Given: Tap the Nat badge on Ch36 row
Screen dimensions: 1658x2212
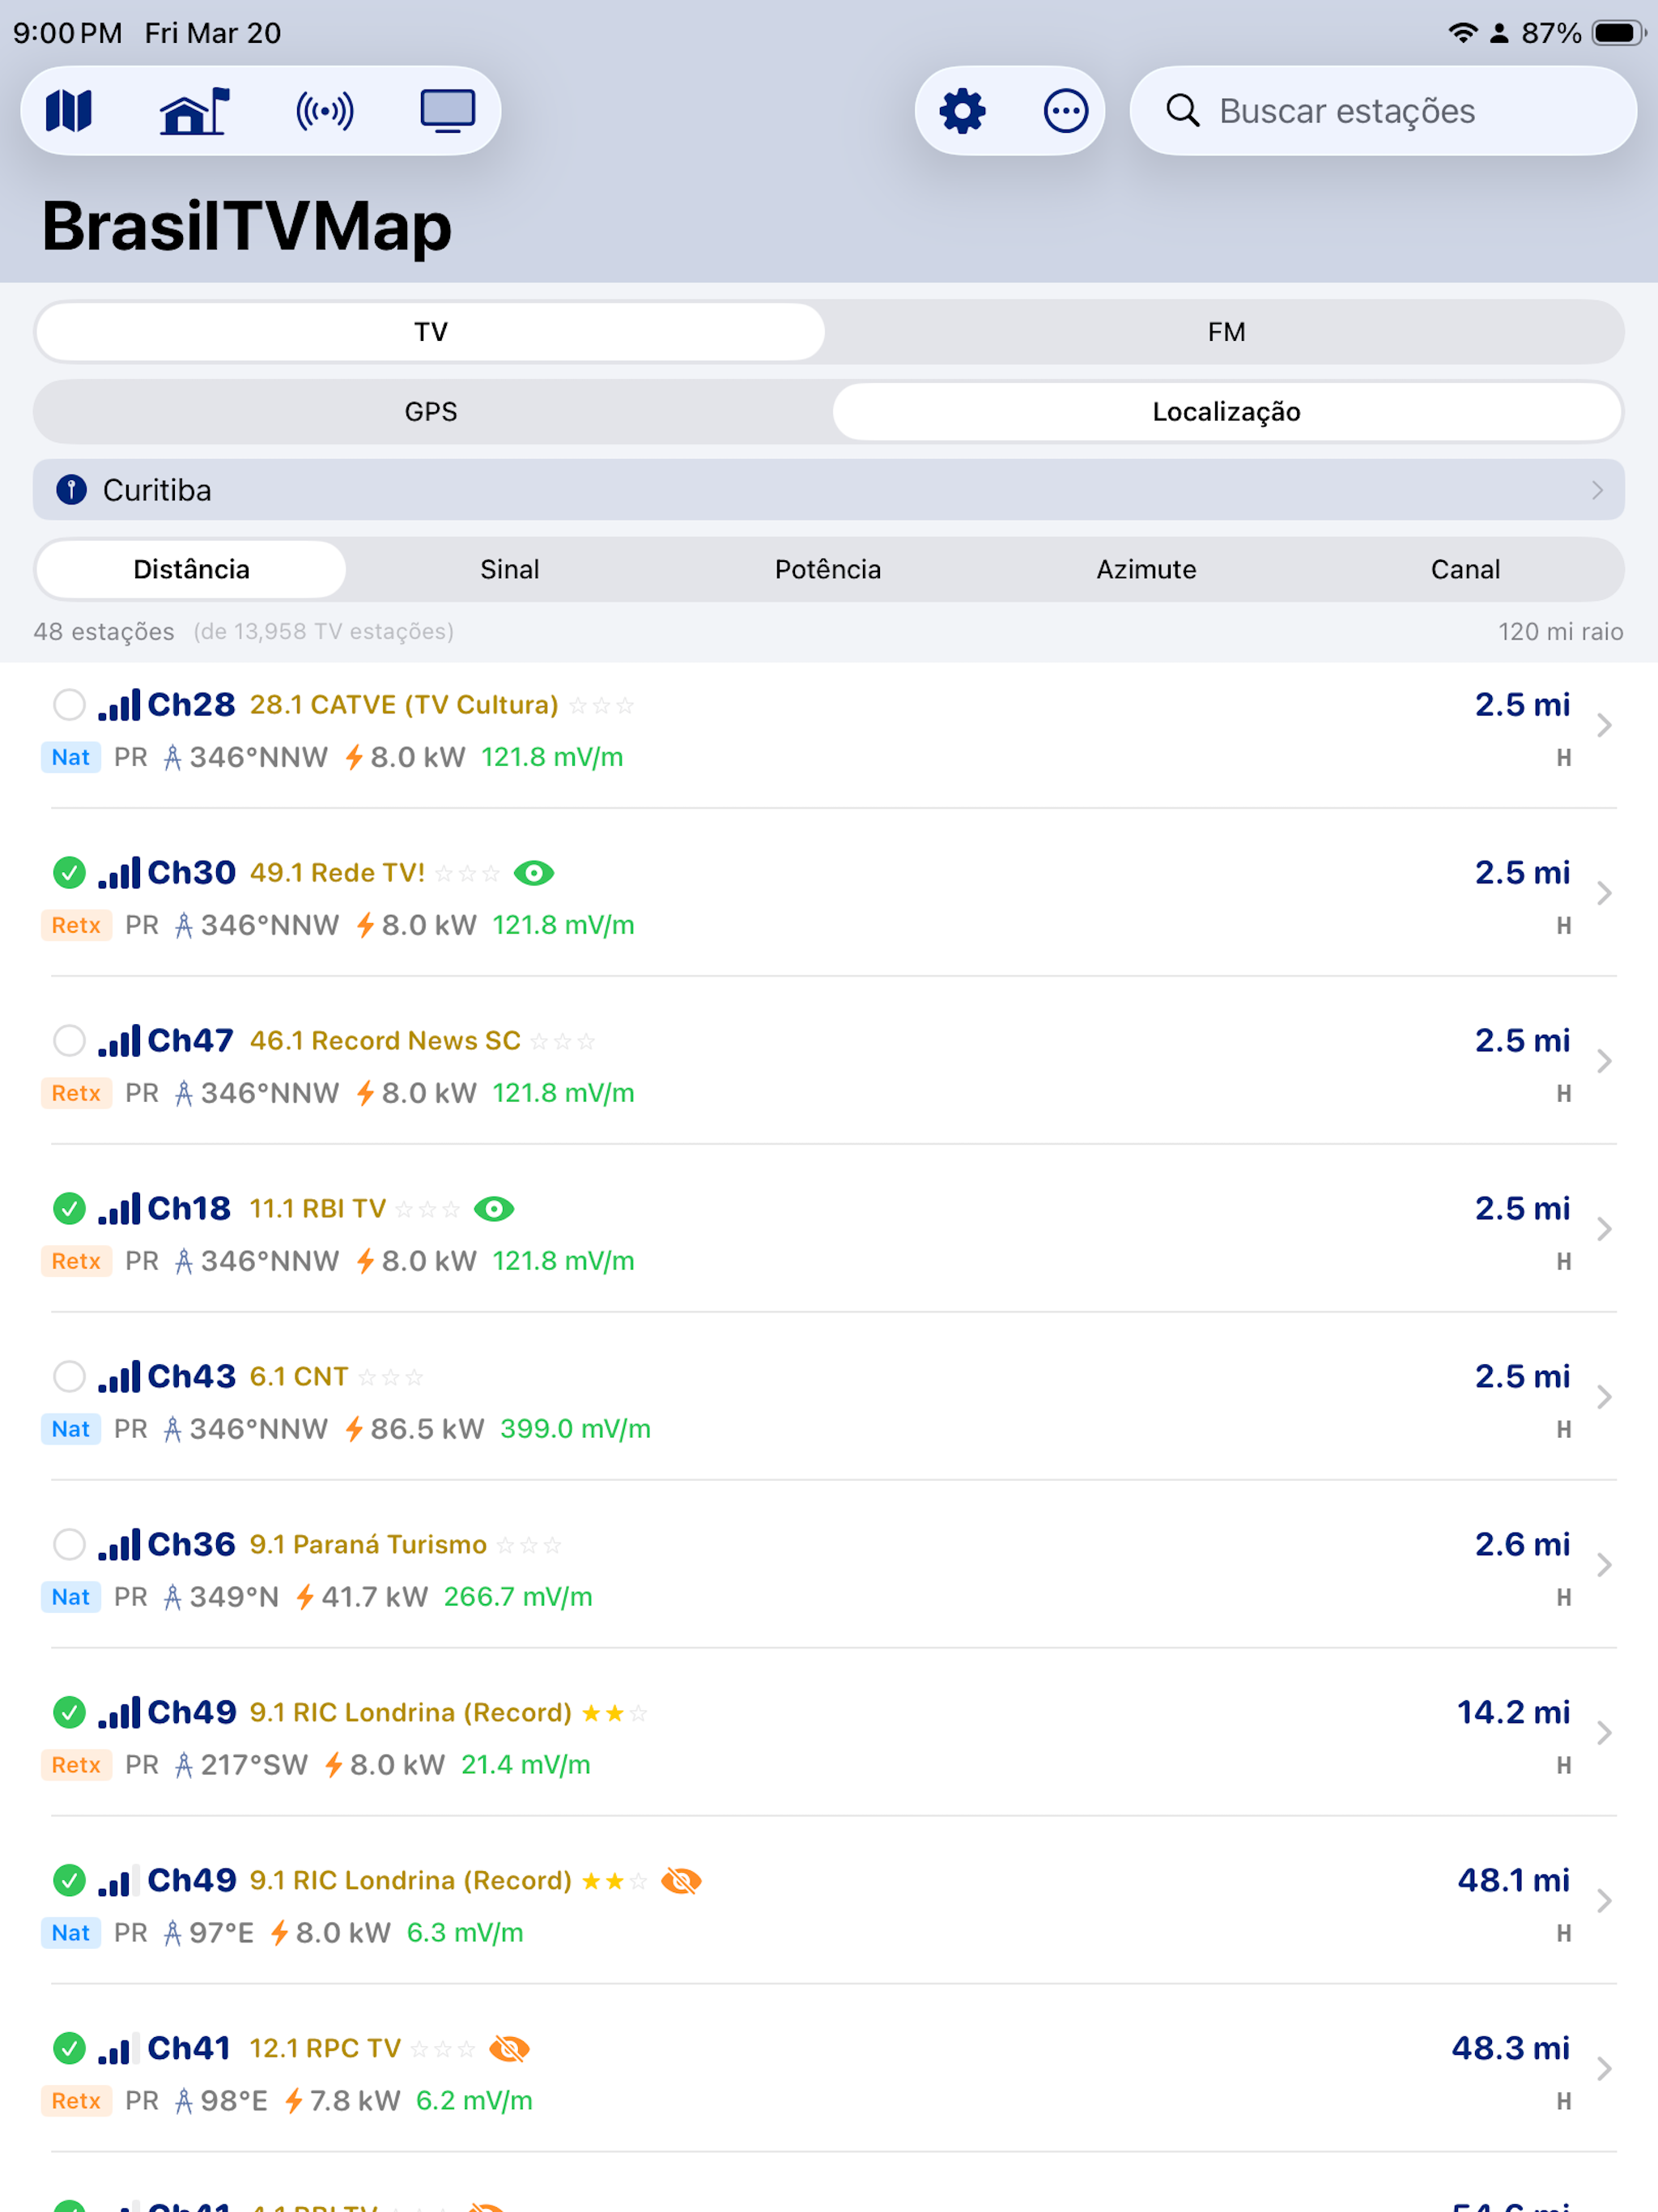Looking at the screenshot, I should (x=71, y=1598).
